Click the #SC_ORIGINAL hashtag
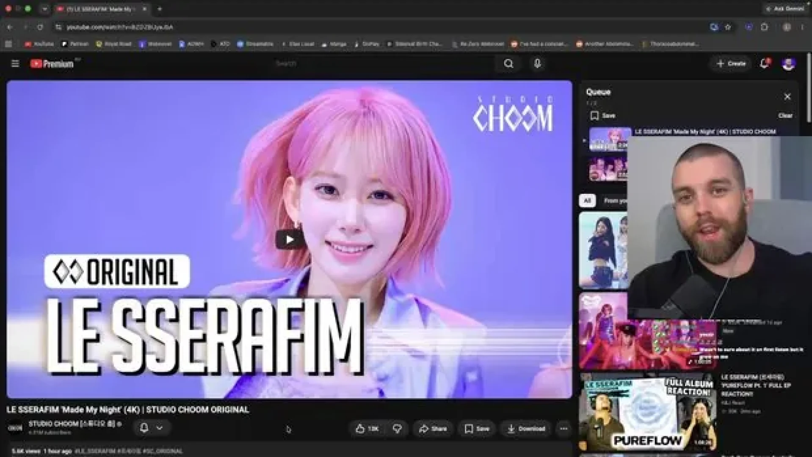Screen dimensions: 812x457 point(163,451)
